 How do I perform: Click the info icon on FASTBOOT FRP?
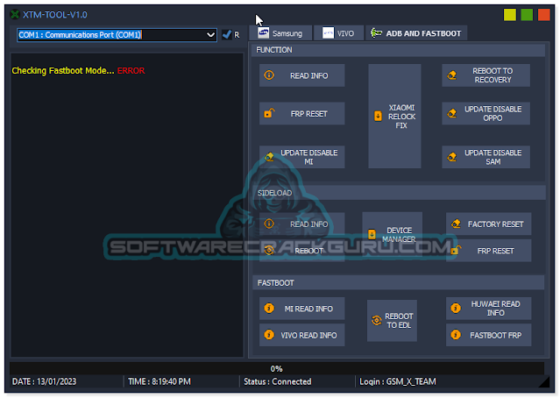pyautogui.click(x=456, y=335)
